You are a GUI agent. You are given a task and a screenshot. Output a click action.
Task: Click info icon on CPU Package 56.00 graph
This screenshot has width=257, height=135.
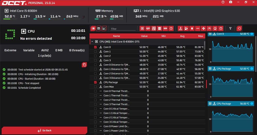[252, 104]
